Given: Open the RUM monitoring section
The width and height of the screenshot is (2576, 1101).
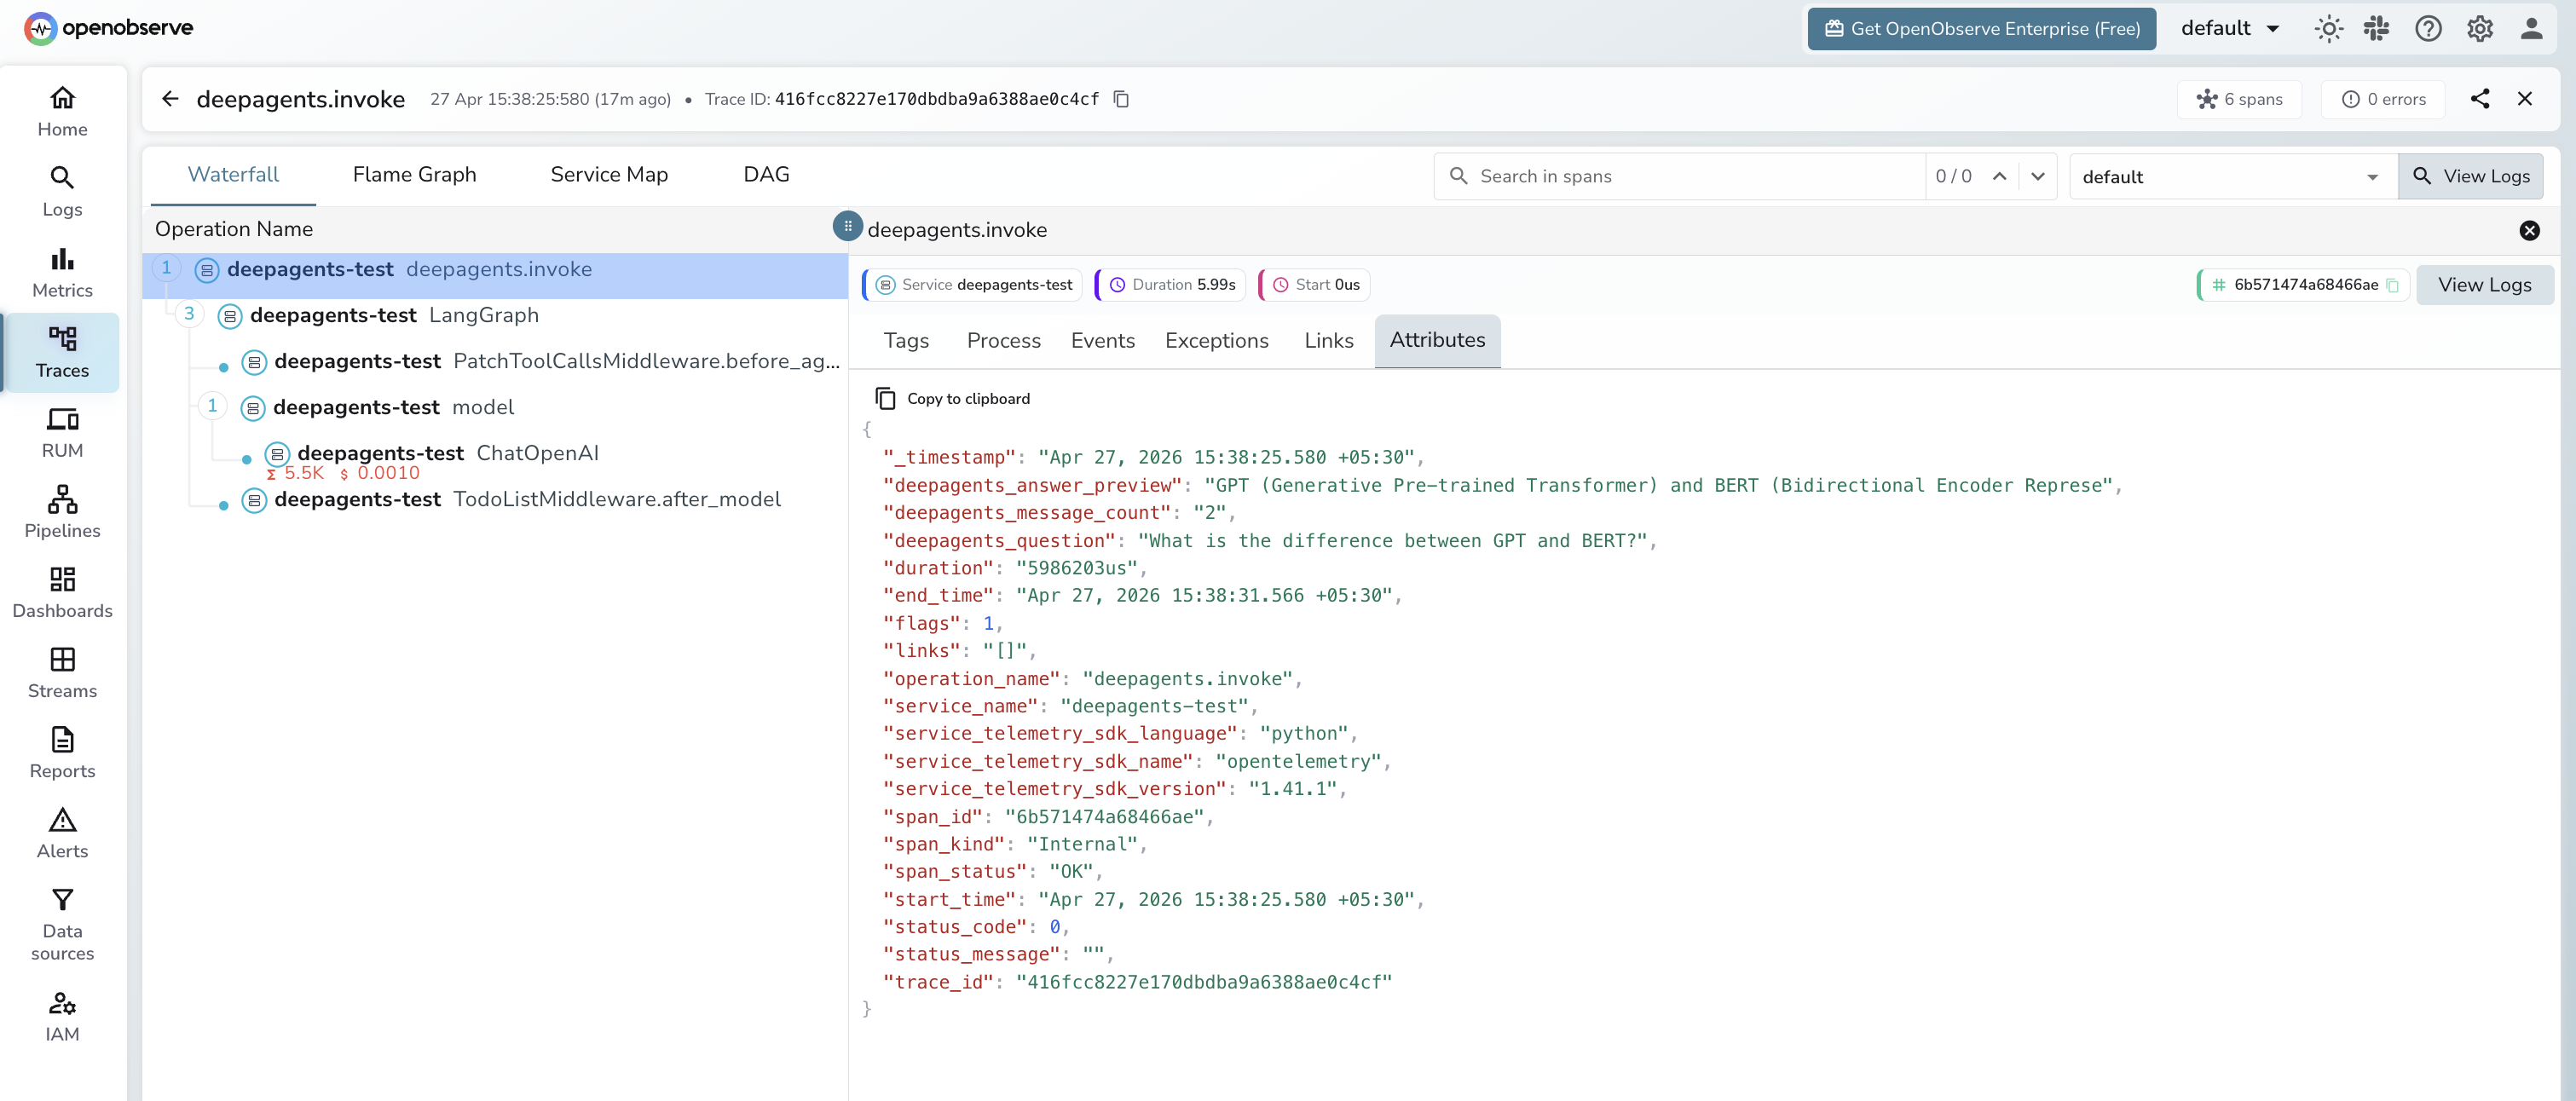Looking at the screenshot, I should (x=62, y=431).
